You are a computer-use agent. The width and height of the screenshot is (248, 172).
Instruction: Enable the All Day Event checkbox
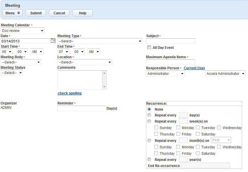coord(149,47)
